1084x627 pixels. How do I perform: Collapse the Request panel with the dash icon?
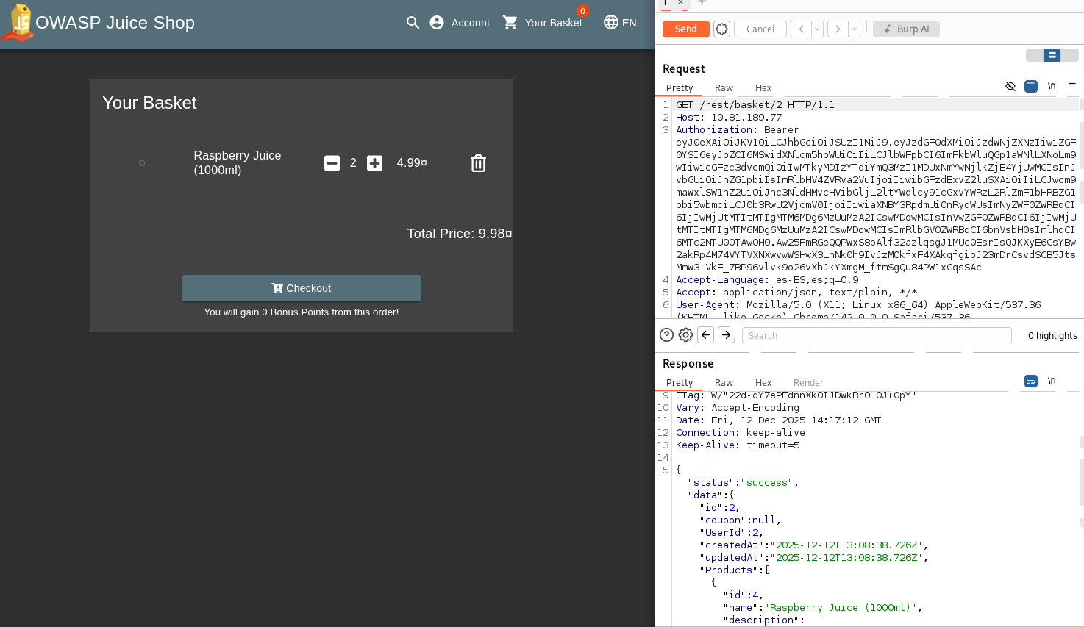1072,85
